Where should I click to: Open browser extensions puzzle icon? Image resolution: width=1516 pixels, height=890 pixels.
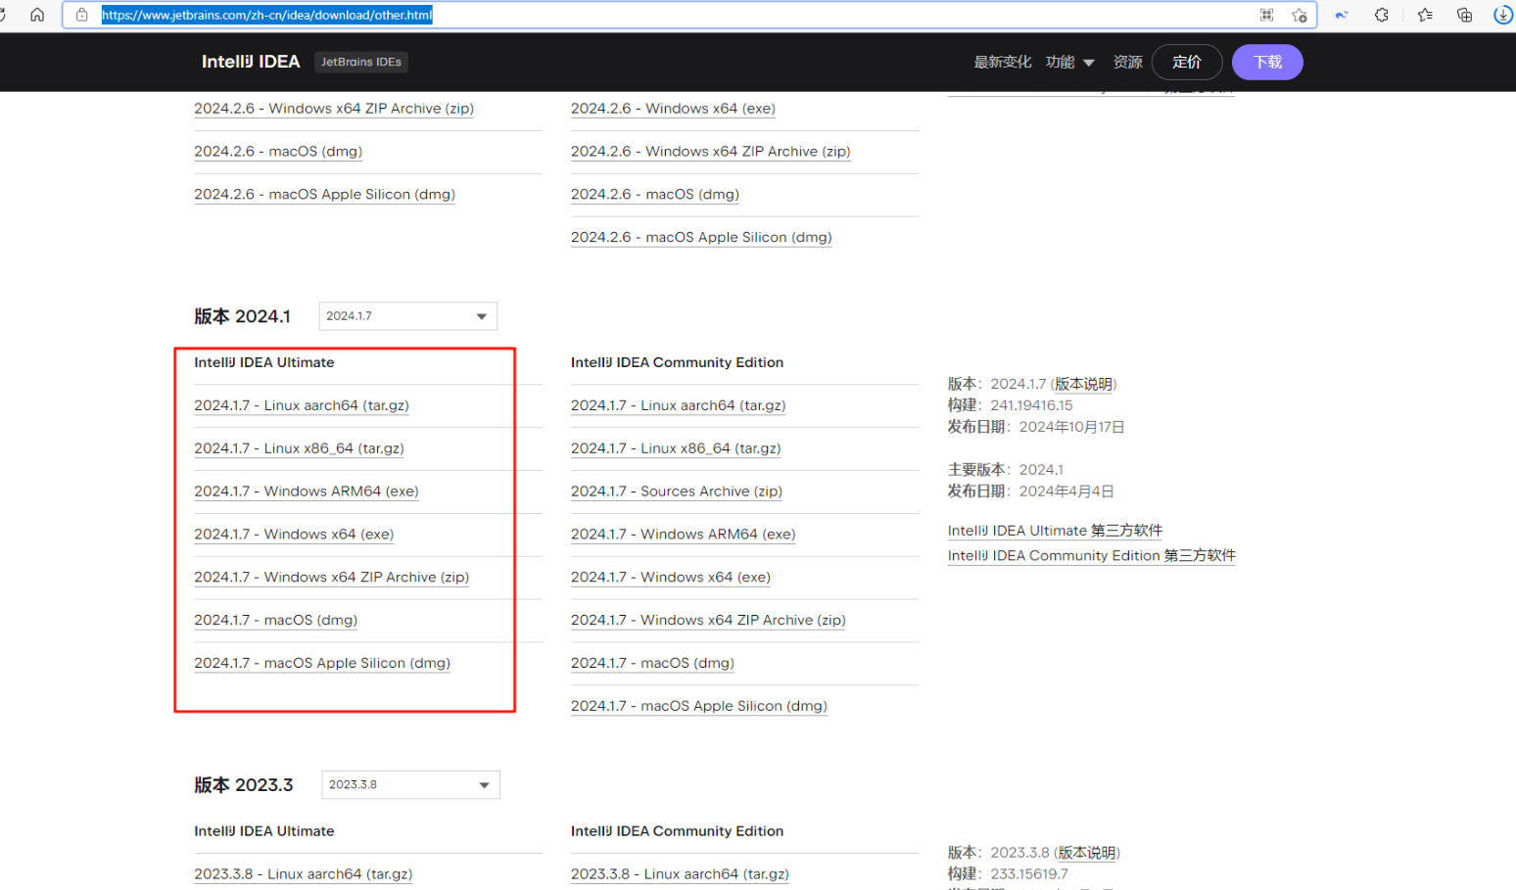1382,15
